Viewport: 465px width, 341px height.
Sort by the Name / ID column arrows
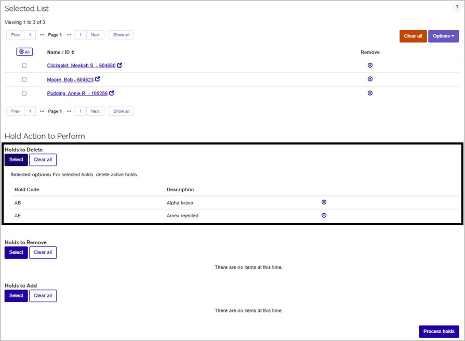(73, 52)
